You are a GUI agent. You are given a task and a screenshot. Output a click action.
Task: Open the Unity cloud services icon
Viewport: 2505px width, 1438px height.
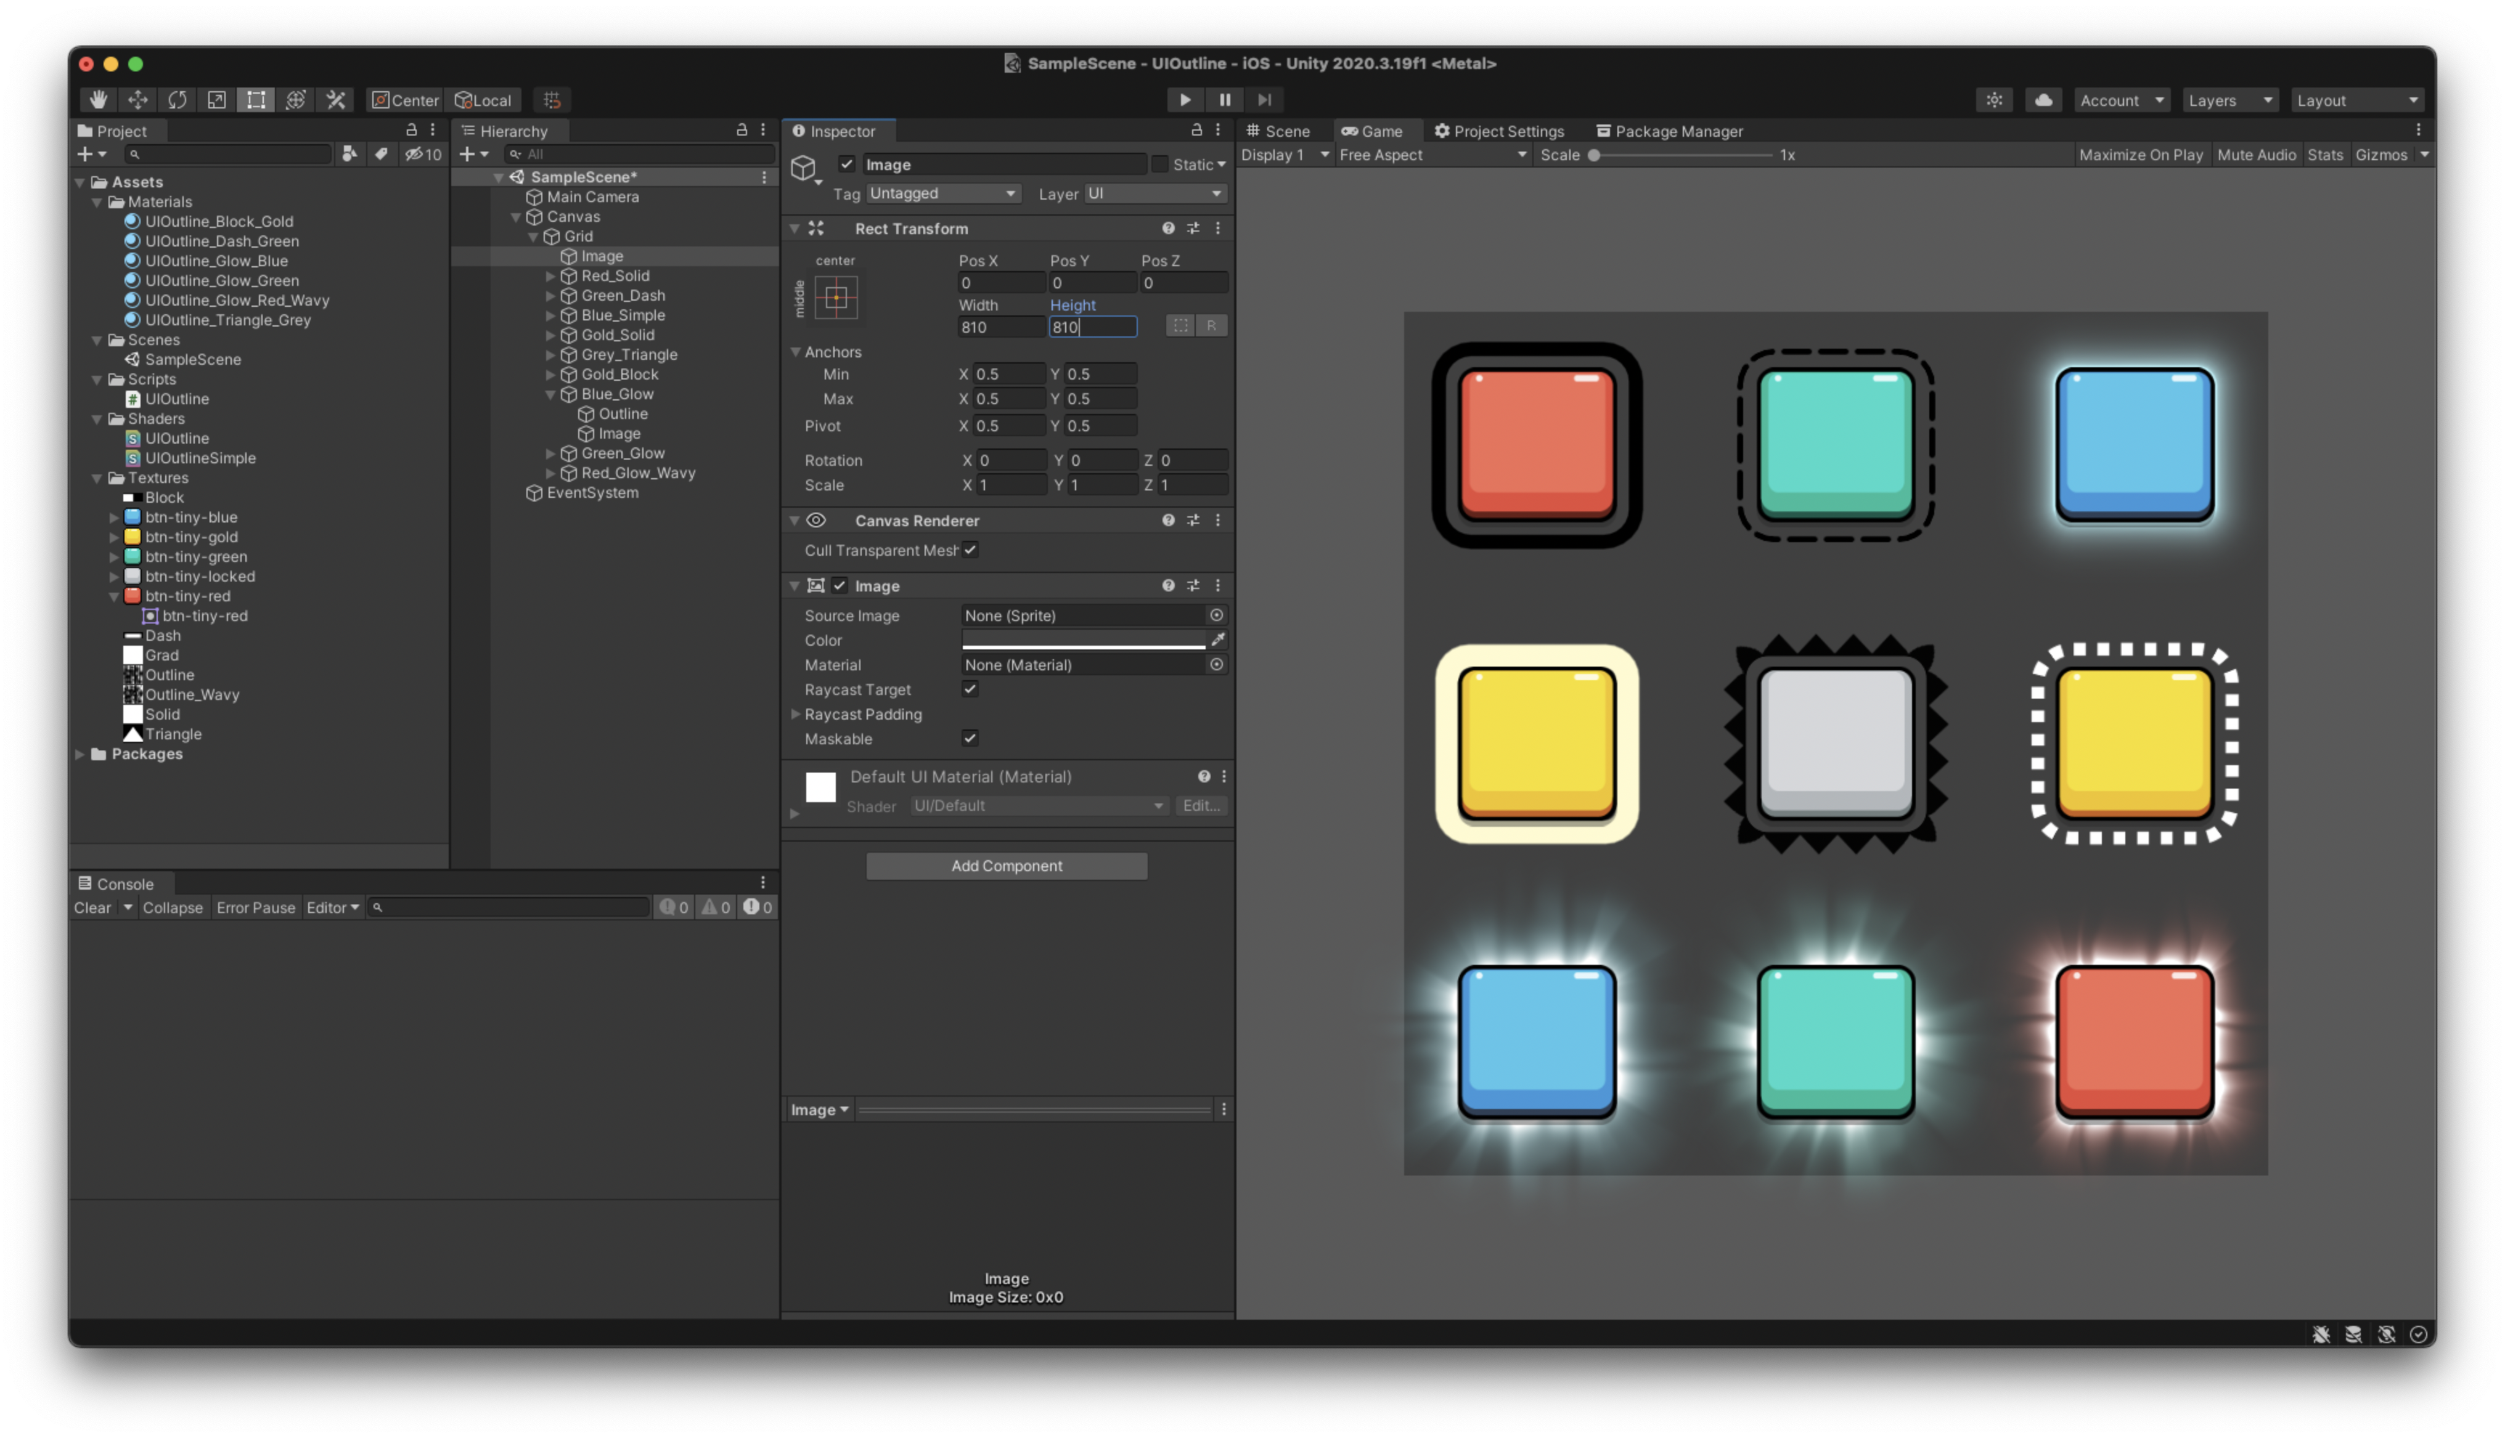(2043, 99)
